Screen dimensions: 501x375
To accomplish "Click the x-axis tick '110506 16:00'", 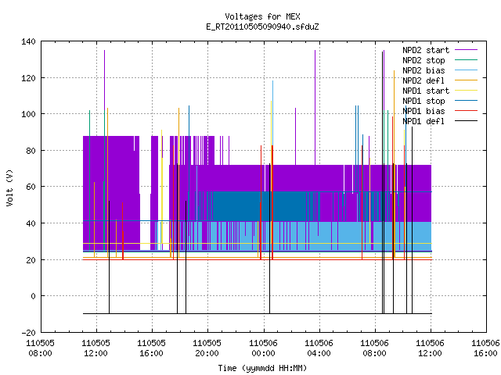I will (485, 348).
